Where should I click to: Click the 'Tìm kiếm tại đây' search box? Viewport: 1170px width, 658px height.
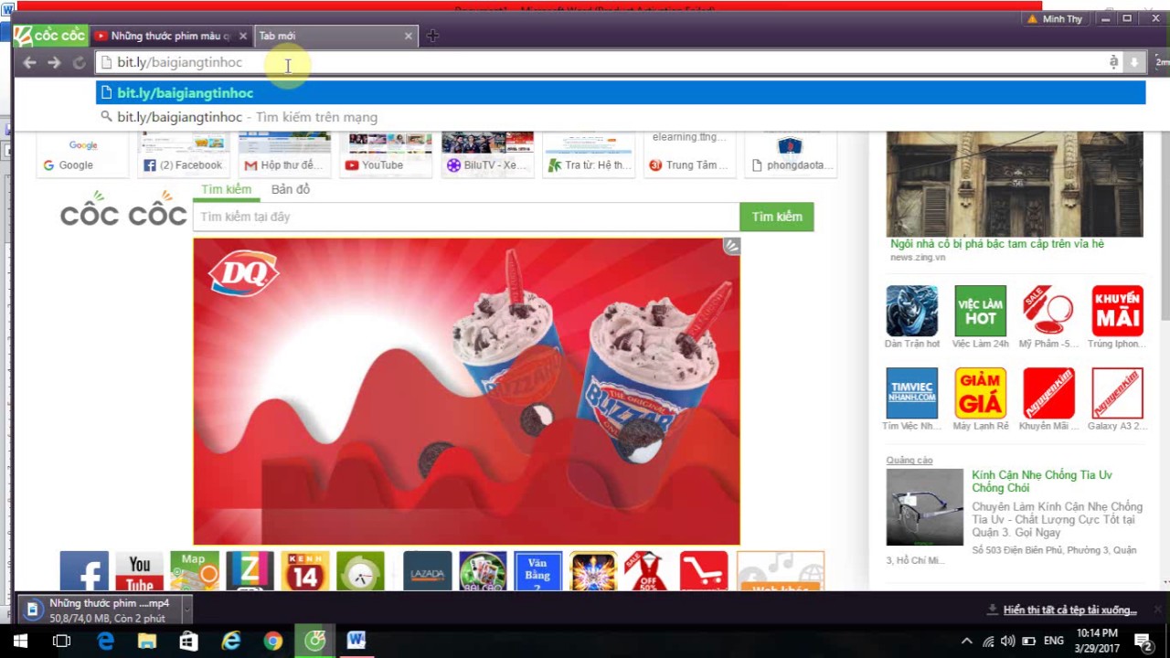pos(466,217)
